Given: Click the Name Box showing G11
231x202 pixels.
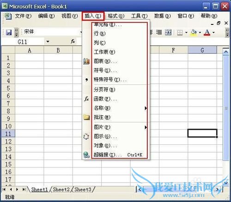Looking at the screenshot, I should pos(23,42).
